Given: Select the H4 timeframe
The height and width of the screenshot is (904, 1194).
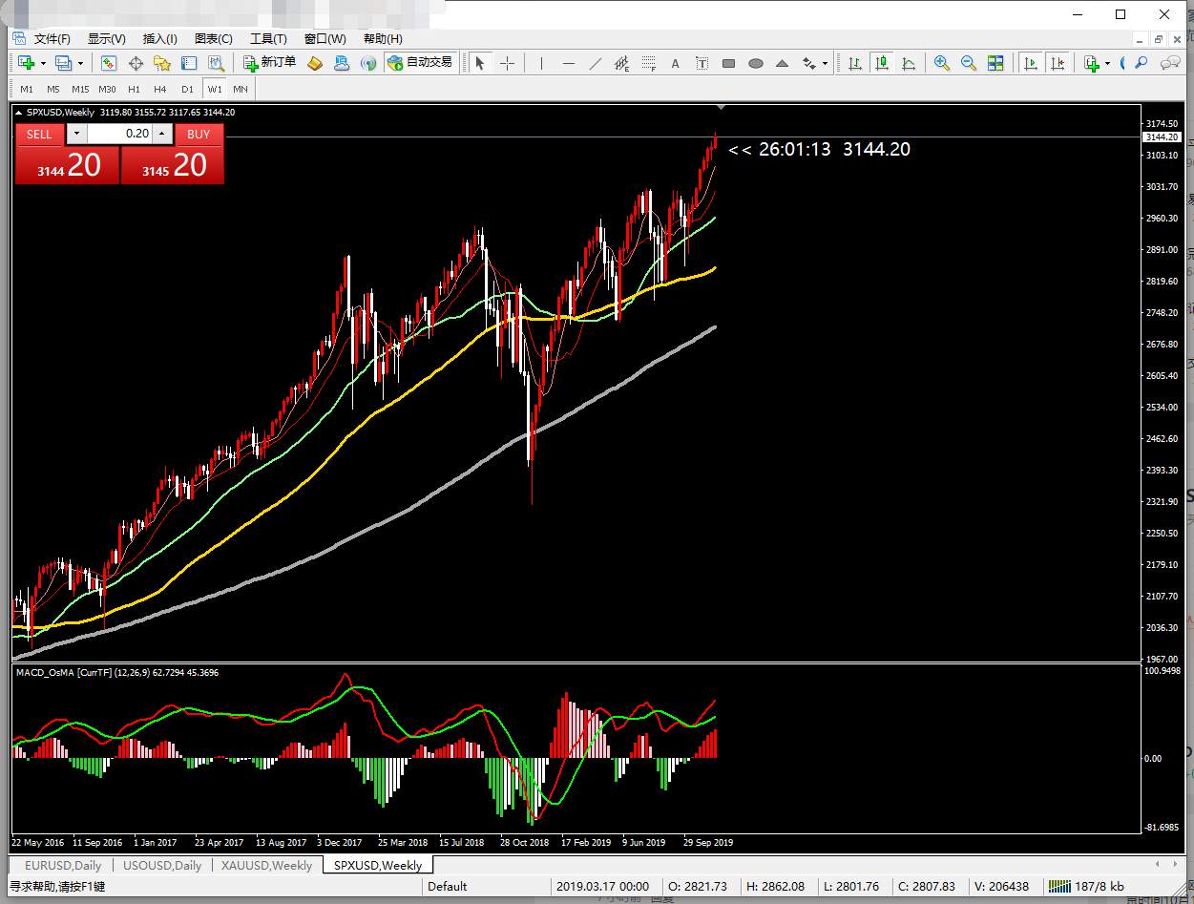Looking at the screenshot, I should pyautogui.click(x=160, y=89).
